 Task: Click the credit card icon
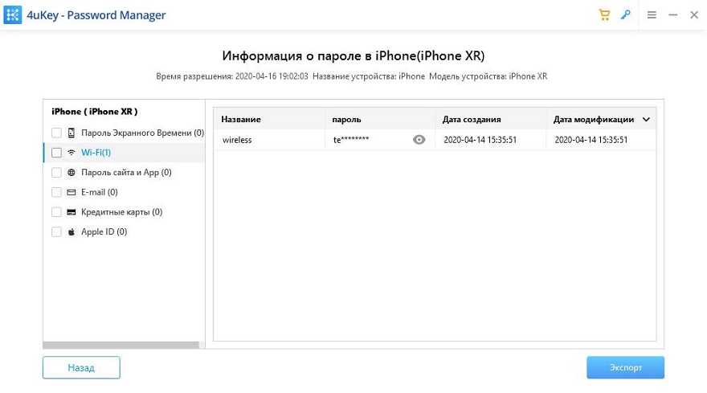[x=72, y=212]
